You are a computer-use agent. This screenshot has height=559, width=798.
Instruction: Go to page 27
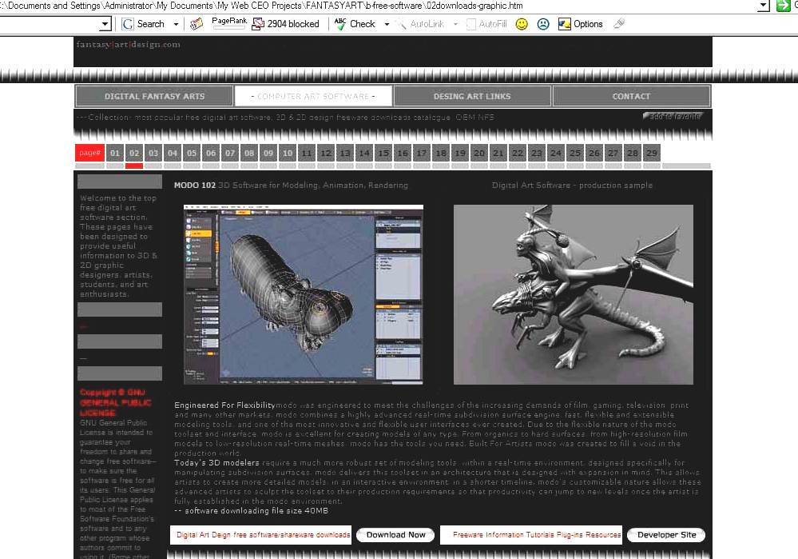tap(613, 153)
